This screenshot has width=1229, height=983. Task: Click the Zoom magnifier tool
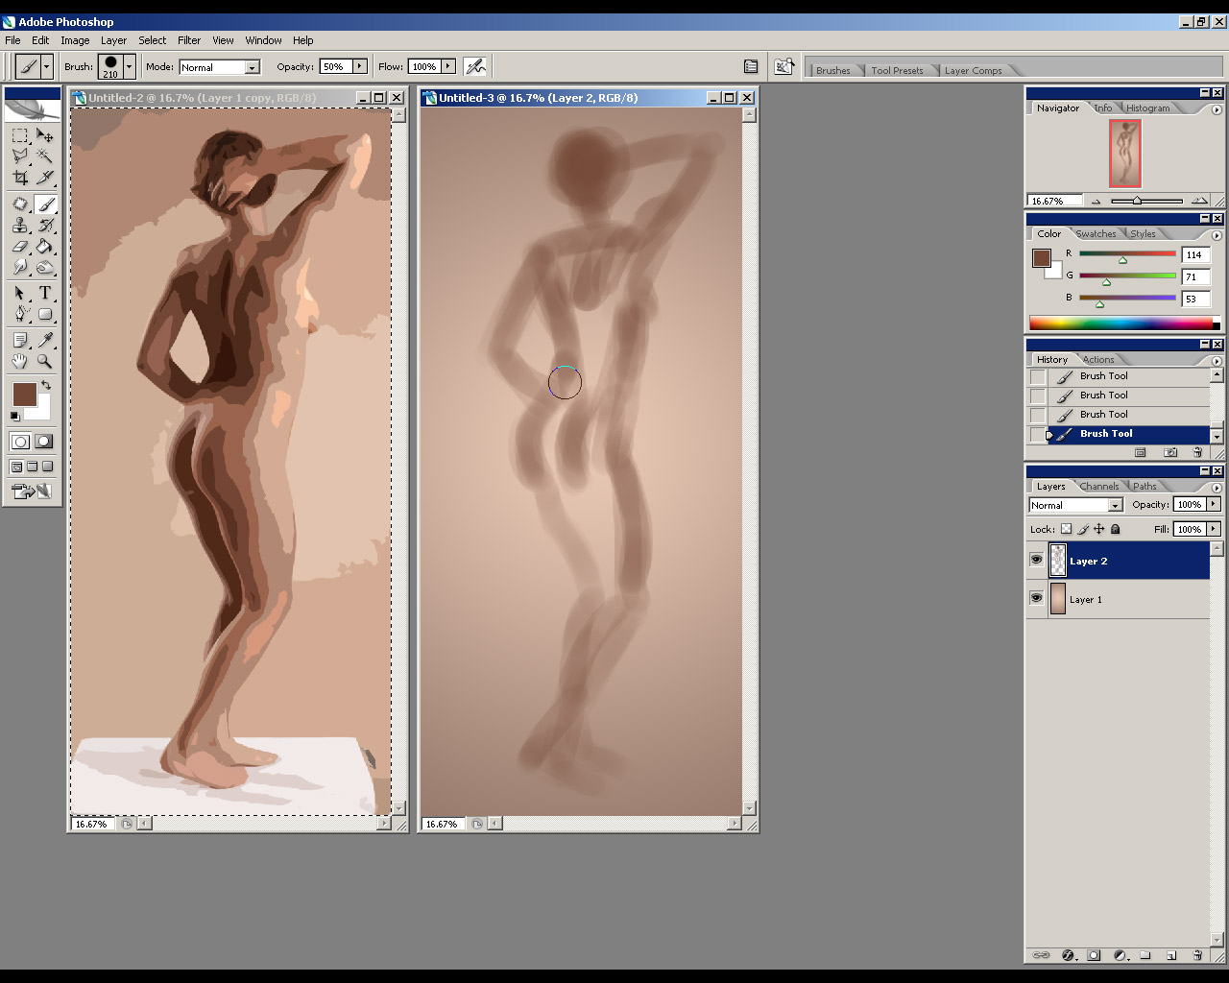click(x=45, y=362)
